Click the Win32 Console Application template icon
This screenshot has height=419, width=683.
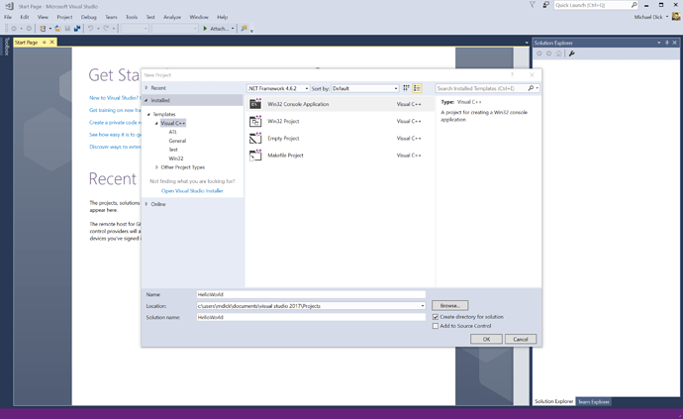[255, 104]
